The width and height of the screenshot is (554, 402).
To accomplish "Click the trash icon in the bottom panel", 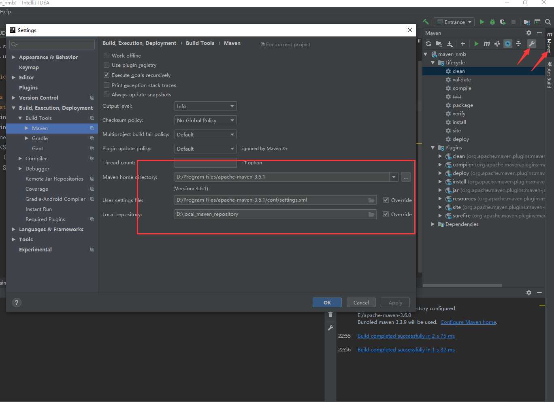I will 330,315.
